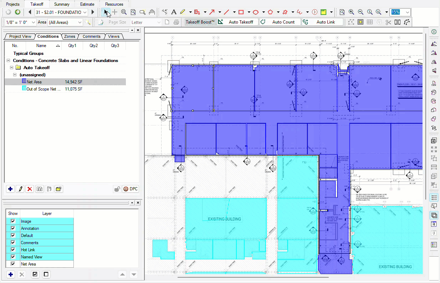Zoom in on the plan
Screen dimensions: 440x283
(x=351, y=12)
